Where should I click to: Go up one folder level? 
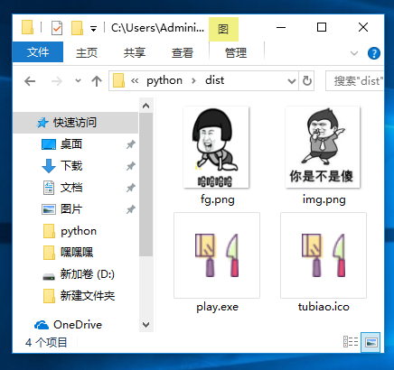click(x=97, y=81)
